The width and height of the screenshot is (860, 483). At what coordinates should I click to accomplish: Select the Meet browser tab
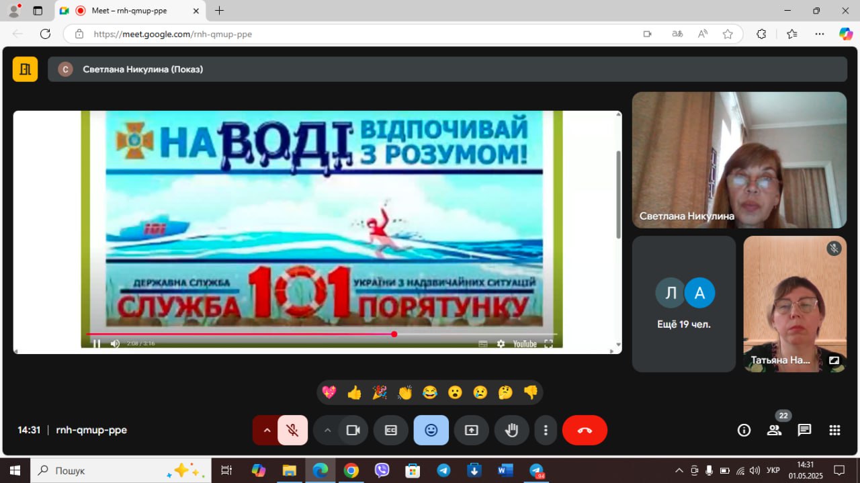129,11
